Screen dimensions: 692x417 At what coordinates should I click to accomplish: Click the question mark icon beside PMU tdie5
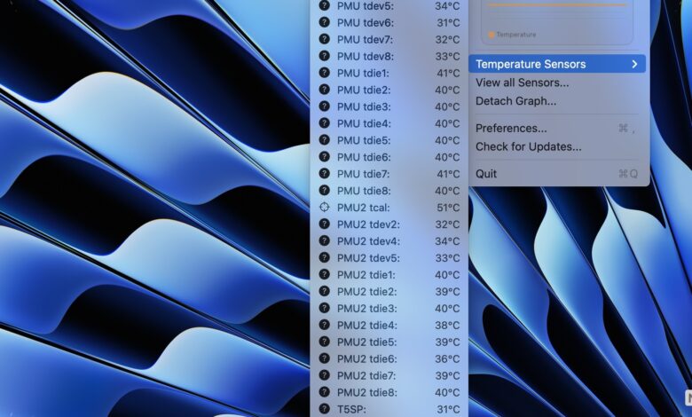tap(325, 140)
